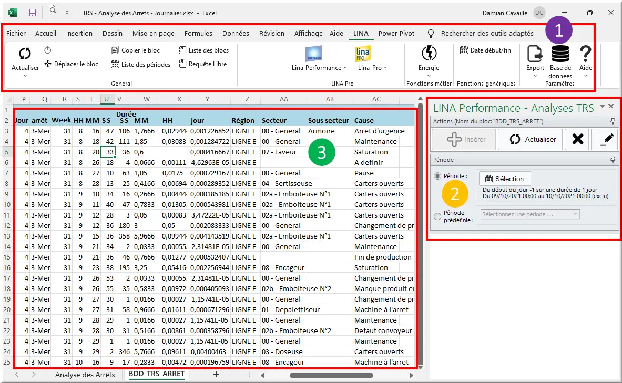Click the Save icon in the title bar
The width and height of the screenshot is (622, 383).
coord(33,13)
